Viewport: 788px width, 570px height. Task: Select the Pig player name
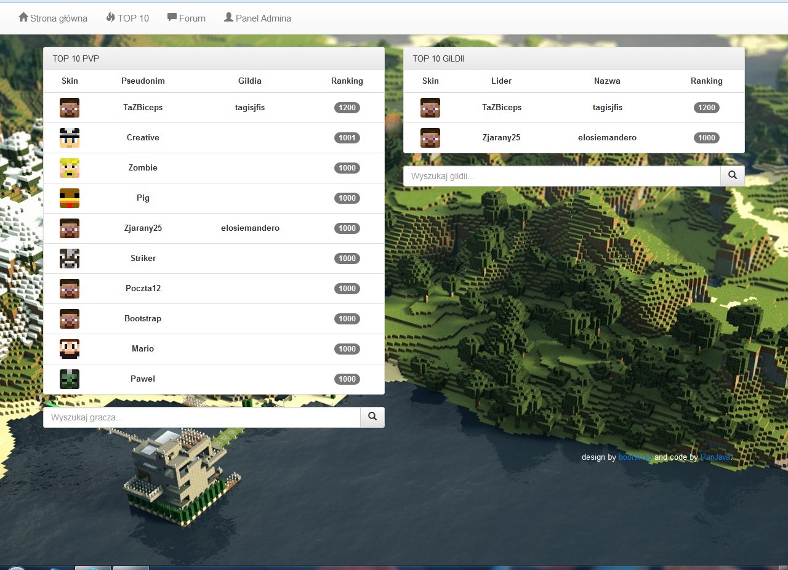pyautogui.click(x=143, y=198)
